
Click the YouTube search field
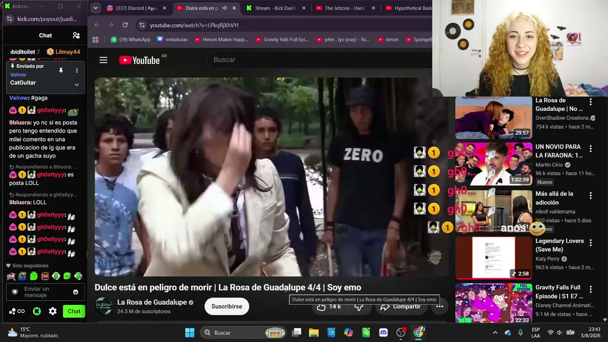pyautogui.click(x=318, y=60)
